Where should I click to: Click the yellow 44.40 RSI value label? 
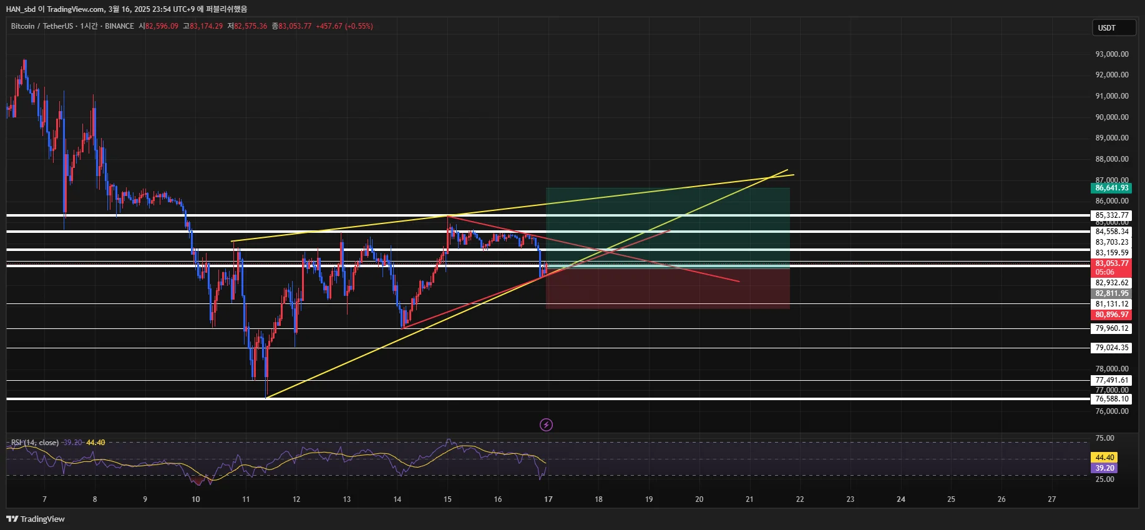(1104, 458)
